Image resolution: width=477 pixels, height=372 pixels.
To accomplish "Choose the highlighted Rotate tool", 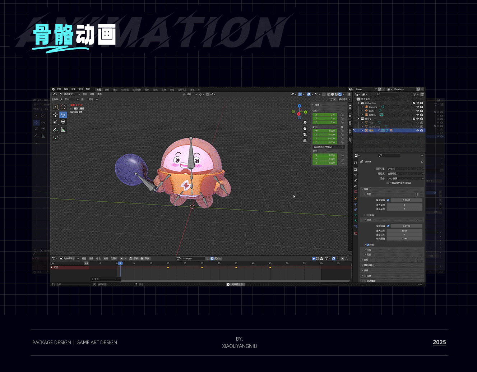I will (63, 115).
